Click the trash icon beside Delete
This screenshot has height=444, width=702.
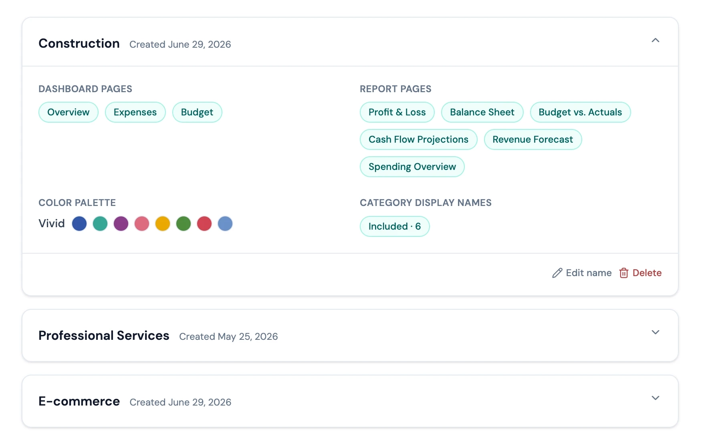[623, 273]
